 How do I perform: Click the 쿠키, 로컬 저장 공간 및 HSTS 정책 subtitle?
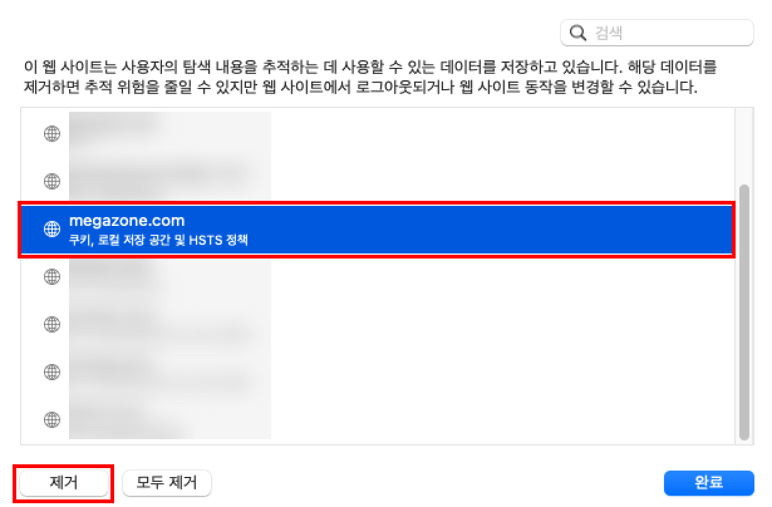pos(158,240)
